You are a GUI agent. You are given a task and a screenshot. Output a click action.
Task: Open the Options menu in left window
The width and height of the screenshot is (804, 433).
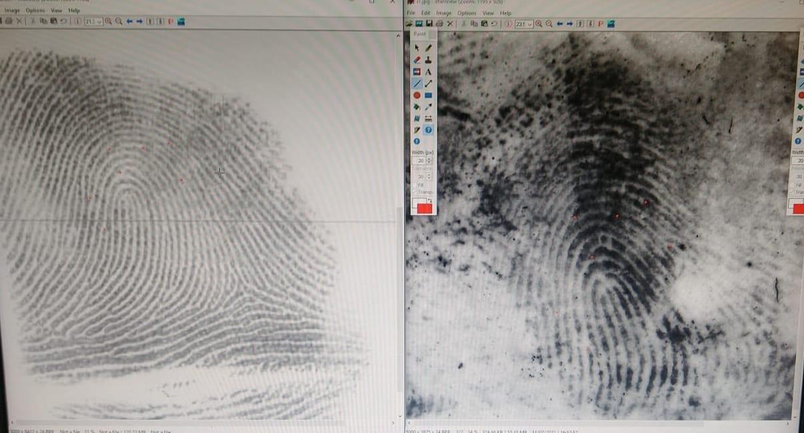(x=35, y=10)
